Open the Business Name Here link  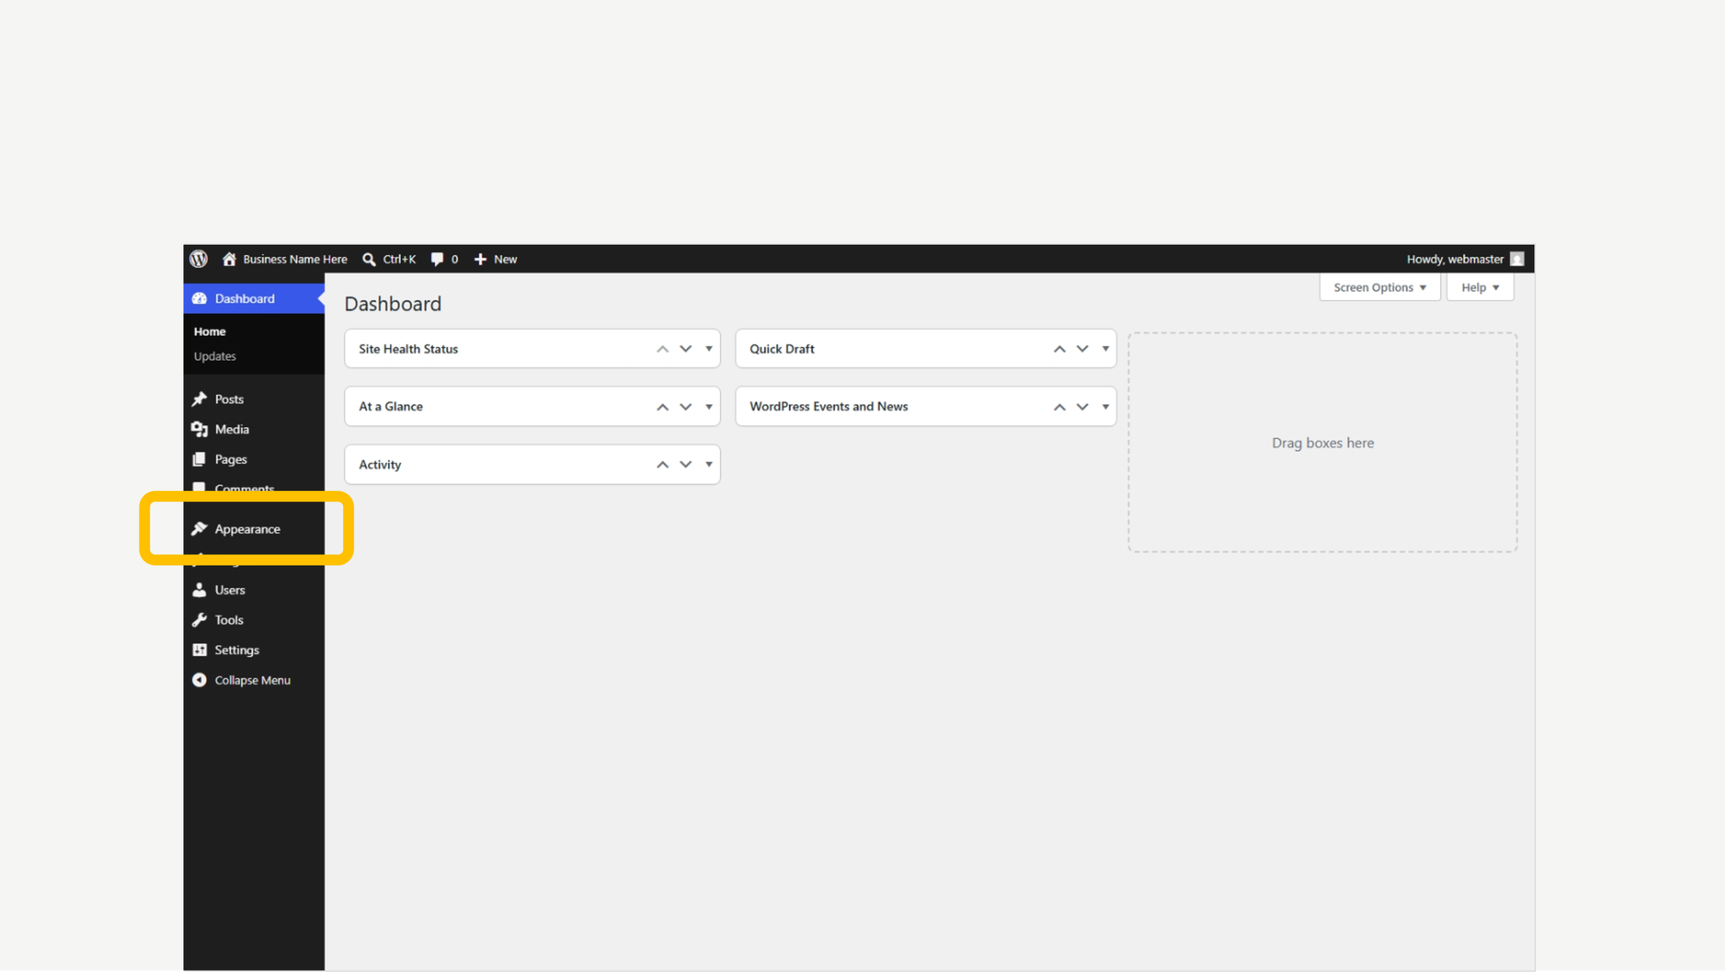coord(295,260)
